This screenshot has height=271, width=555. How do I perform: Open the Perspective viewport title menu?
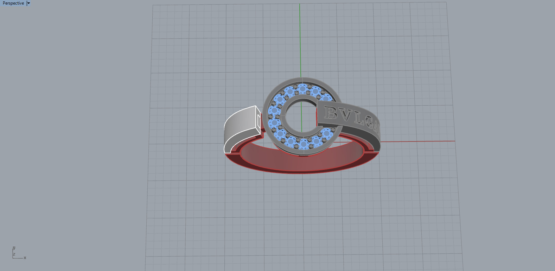click(13, 3)
